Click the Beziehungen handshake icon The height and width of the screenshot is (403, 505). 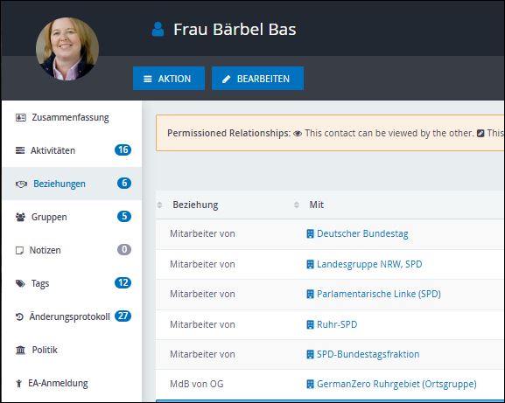[x=21, y=184]
